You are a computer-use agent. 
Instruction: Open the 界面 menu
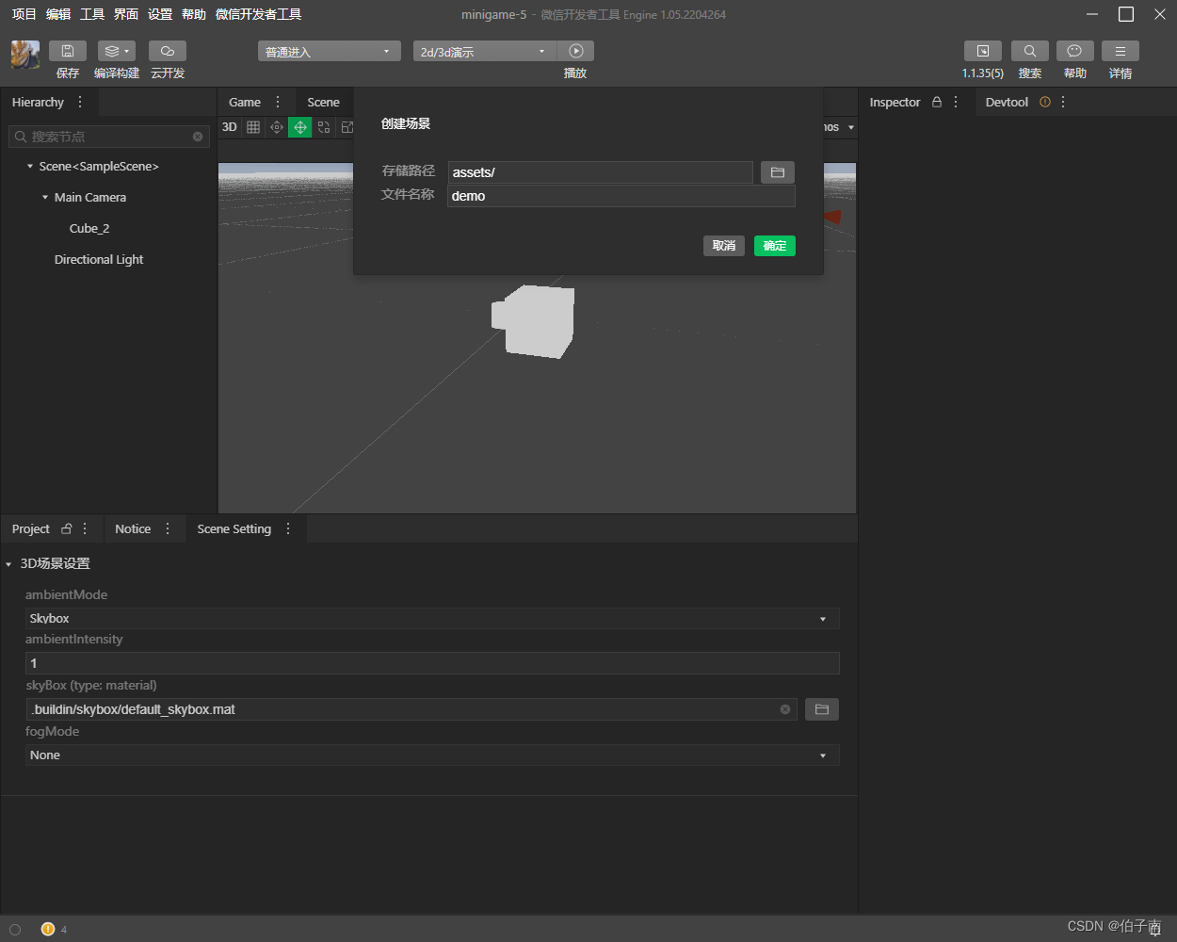click(126, 14)
